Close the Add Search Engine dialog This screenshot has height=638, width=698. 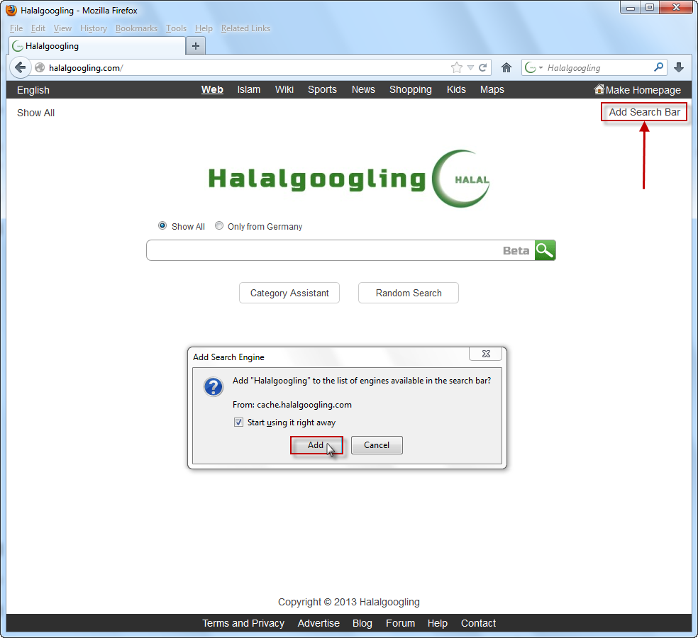(x=486, y=354)
